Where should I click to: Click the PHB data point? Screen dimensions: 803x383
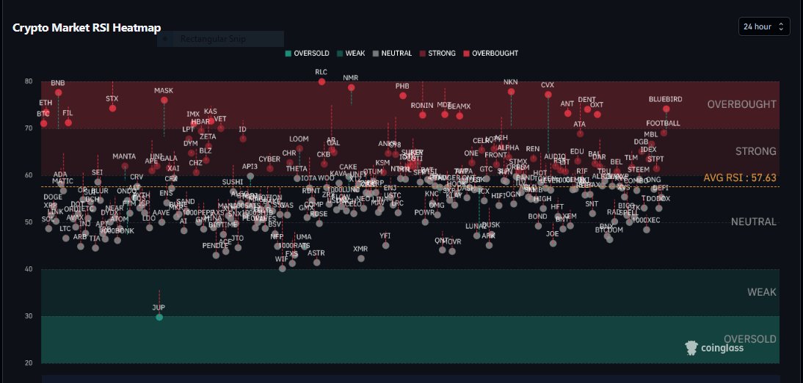tap(403, 95)
